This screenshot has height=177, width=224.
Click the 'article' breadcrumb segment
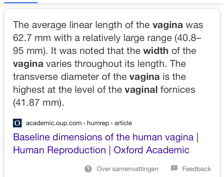[123, 123]
